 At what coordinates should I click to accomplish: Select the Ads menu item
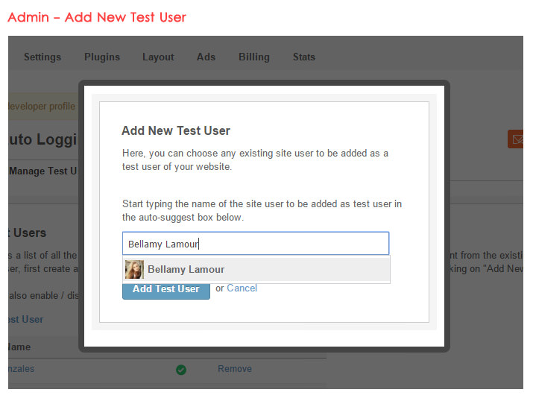point(206,57)
